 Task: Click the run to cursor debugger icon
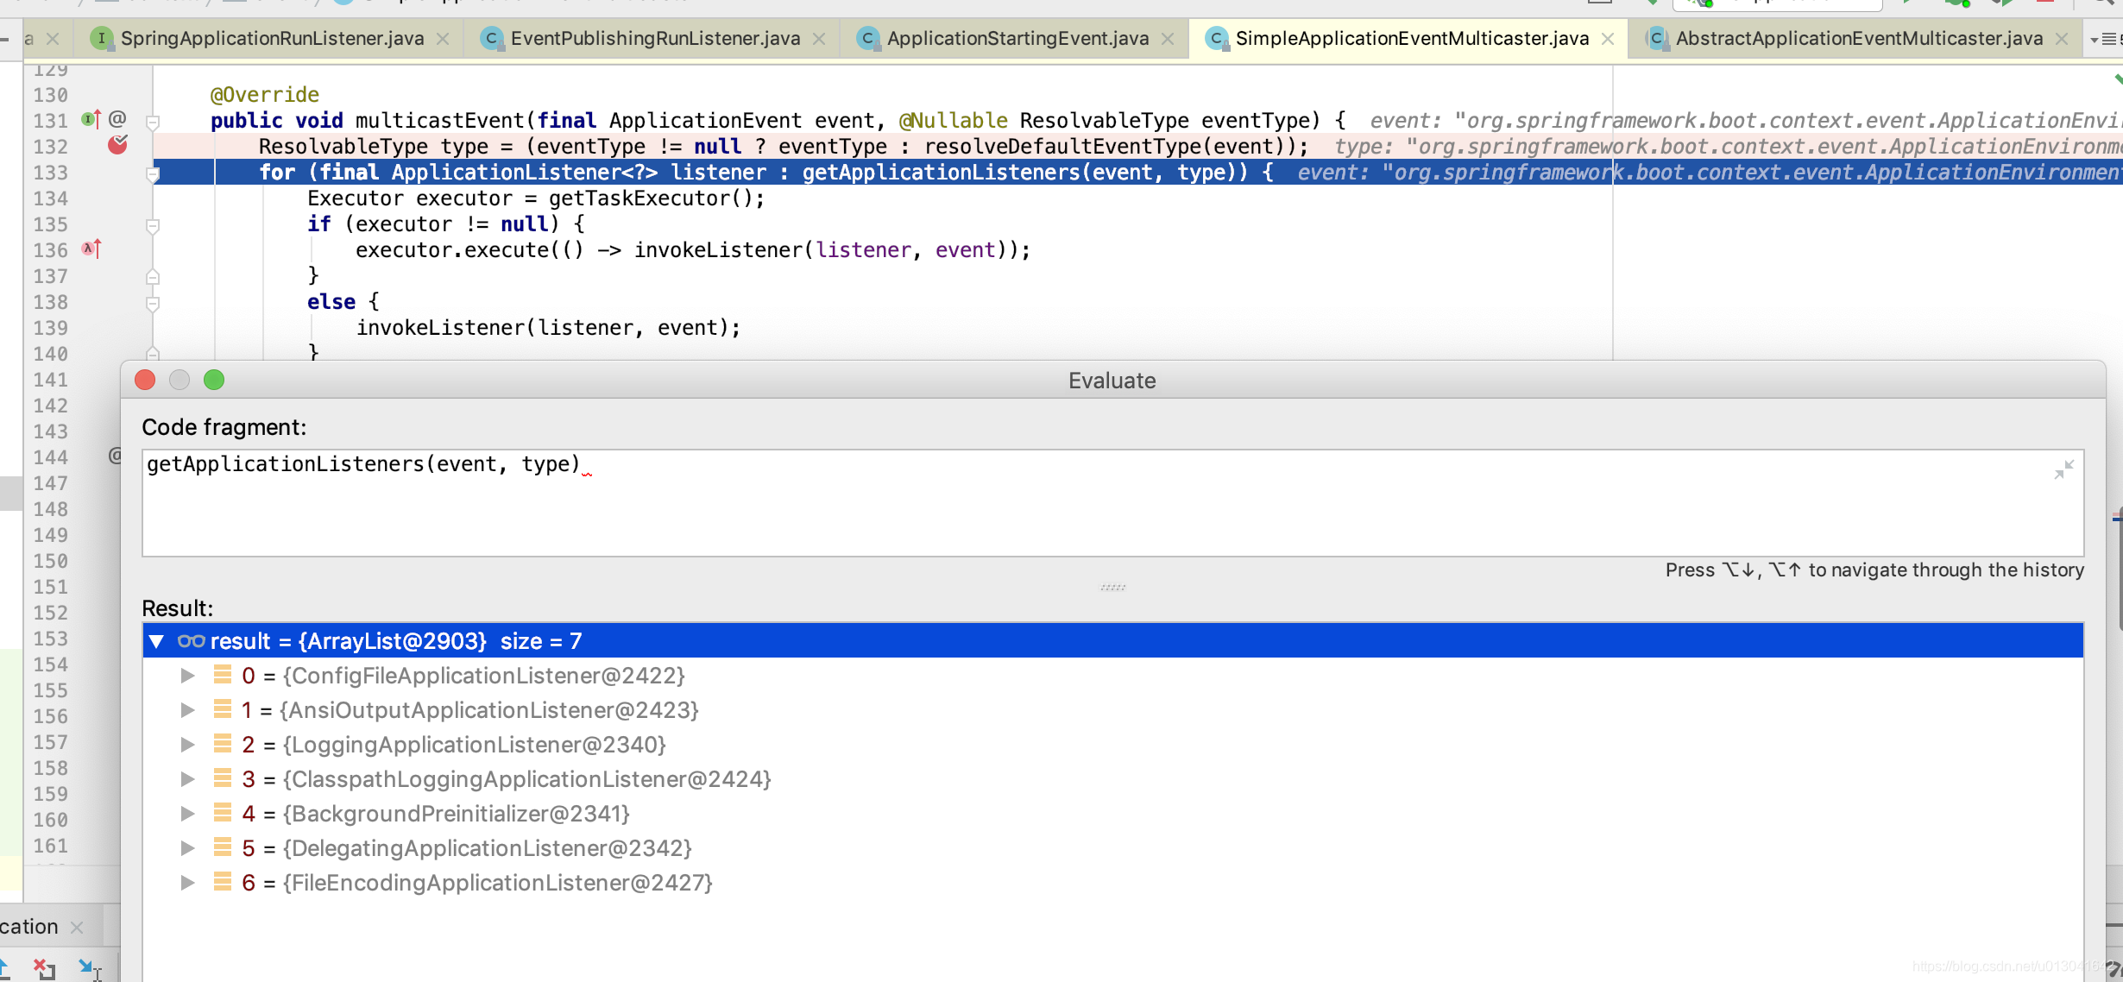90,968
